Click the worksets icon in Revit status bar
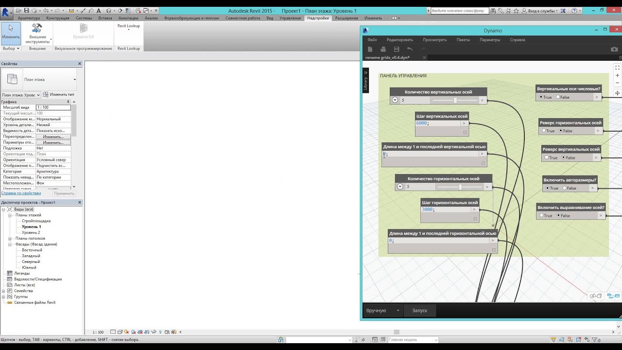Screen dimensions: 622x350 280,340
